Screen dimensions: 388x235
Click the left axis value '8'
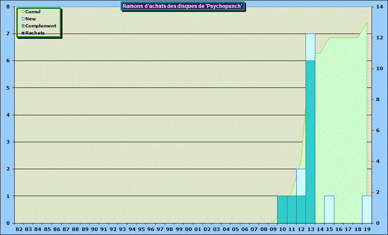pyautogui.click(x=8, y=7)
